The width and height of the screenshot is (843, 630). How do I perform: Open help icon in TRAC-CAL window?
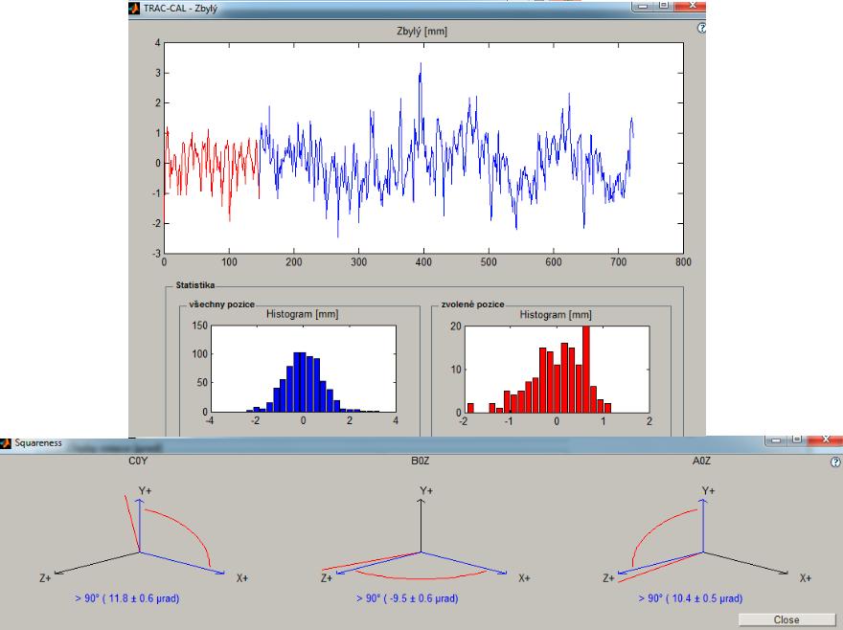[701, 29]
